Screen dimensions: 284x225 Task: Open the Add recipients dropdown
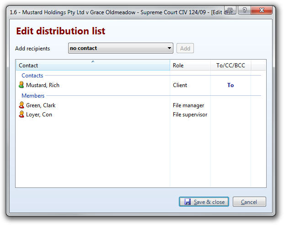pos(121,48)
